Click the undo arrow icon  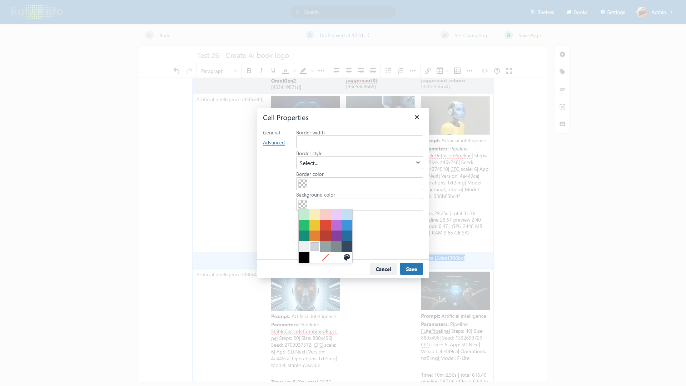(x=177, y=71)
